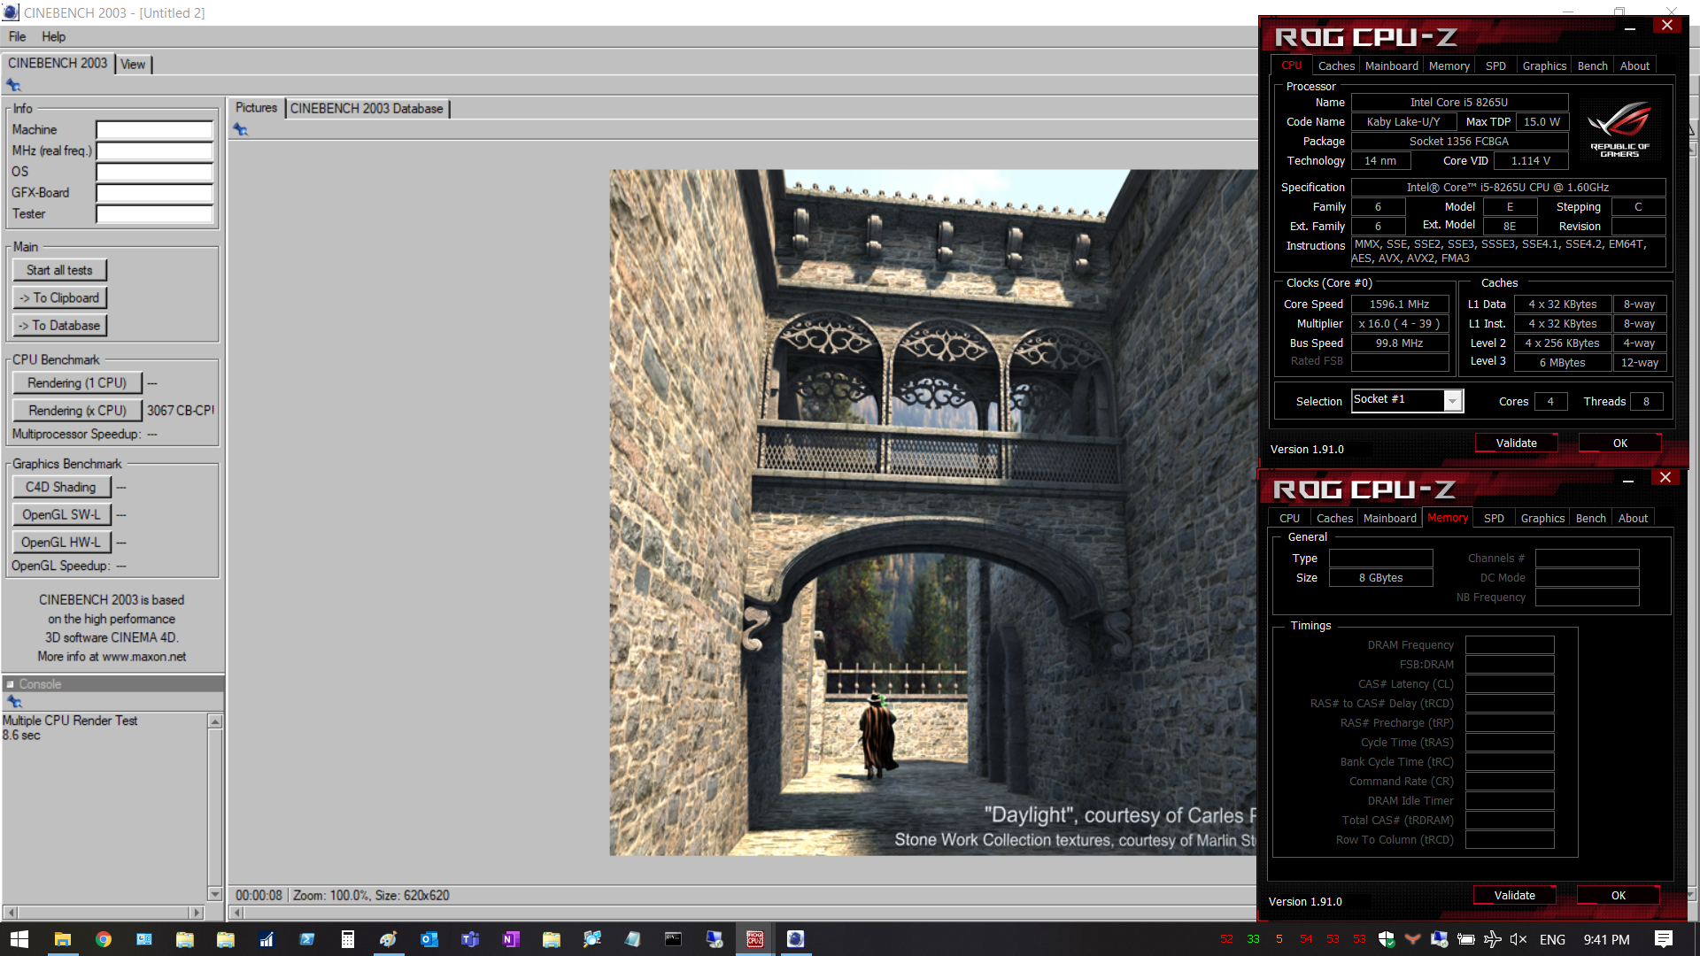Click the Machine input field
1700x956 pixels.
[154, 130]
